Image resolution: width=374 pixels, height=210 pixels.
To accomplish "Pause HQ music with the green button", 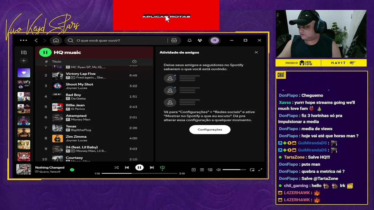I will (45, 52).
